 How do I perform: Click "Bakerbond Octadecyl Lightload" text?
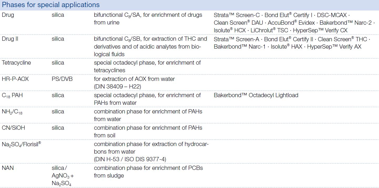256,95
